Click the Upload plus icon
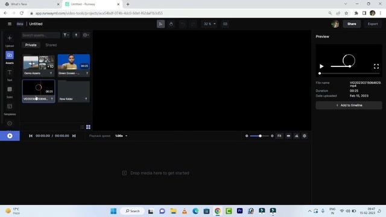 10,38
